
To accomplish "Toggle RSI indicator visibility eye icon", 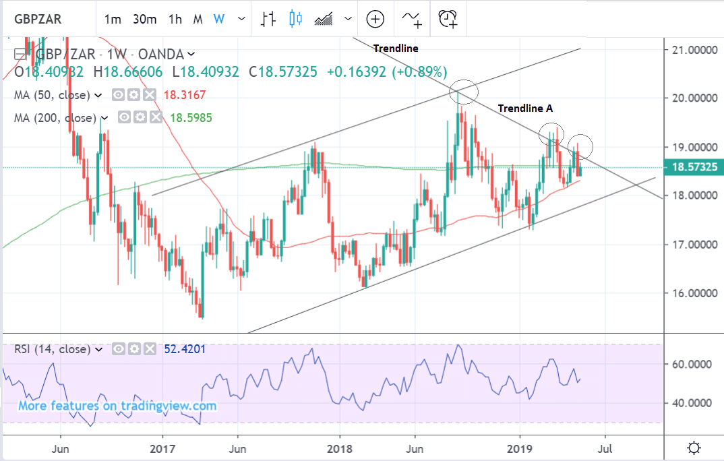I will 119,349.
